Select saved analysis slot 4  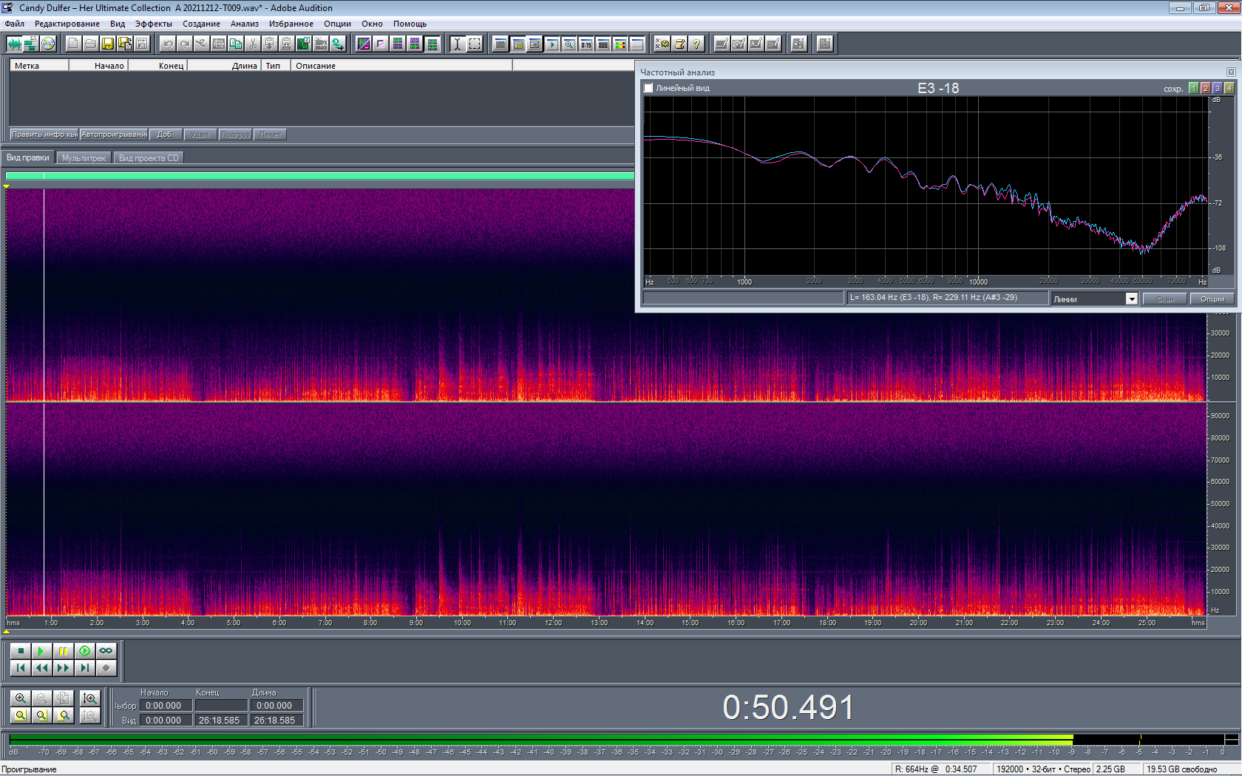(1229, 88)
